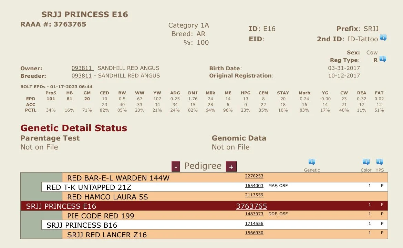Click the FAT EPD column header
This screenshot has height=248, width=403.
[x=379, y=93]
